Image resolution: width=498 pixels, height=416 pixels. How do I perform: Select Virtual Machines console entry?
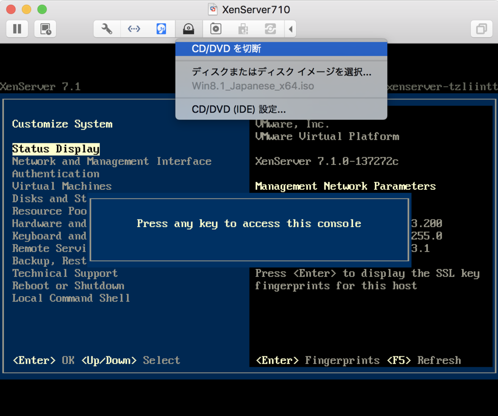coord(62,186)
